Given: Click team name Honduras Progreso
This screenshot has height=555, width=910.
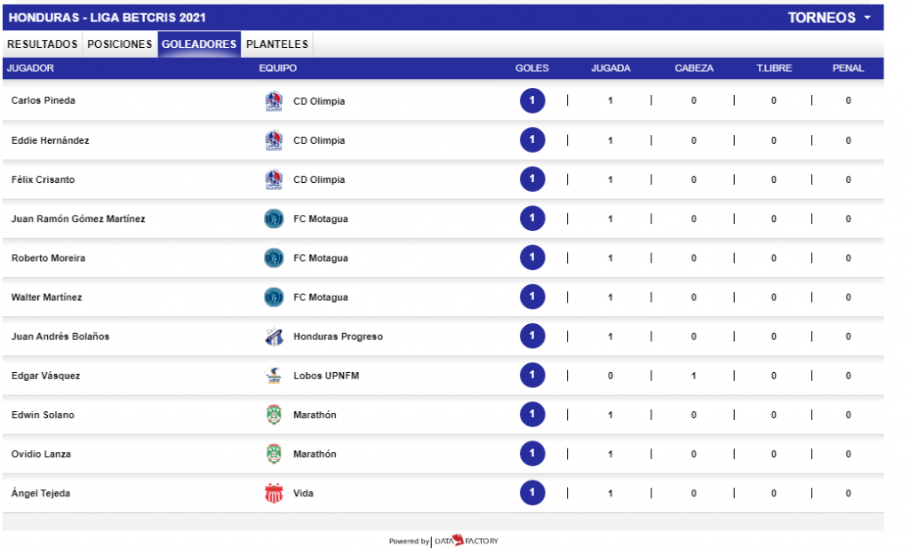Looking at the screenshot, I should [x=338, y=337].
